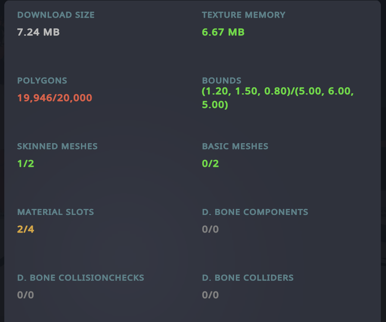Click the D. BONE COLLISIONCHECKS label
The image size is (386, 322).
point(80,278)
